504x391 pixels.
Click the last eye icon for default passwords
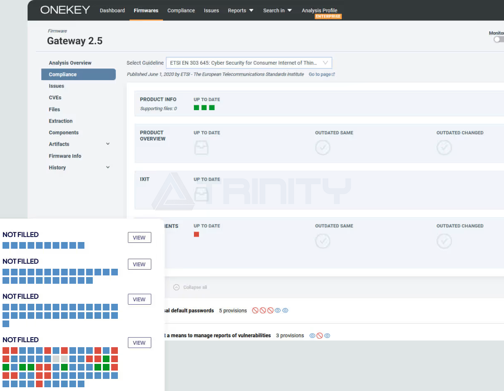pyautogui.click(x=285, y=310)
